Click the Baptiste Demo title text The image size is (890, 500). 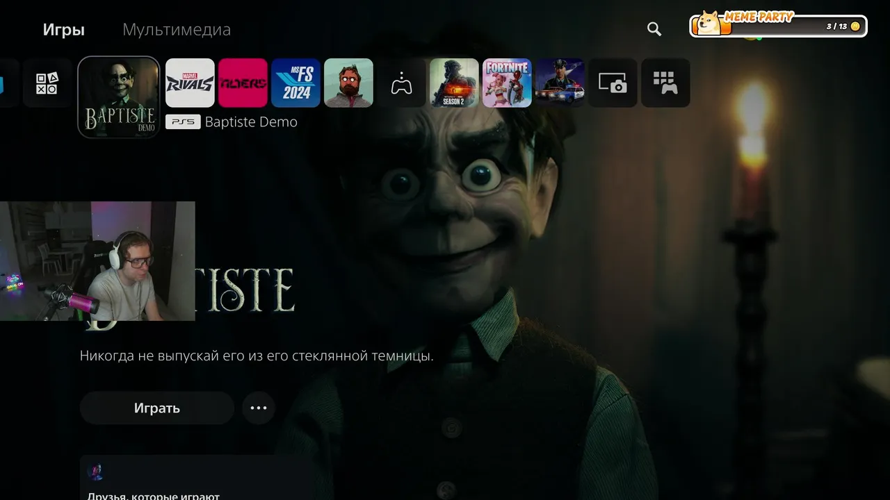(x=251, y=122)
